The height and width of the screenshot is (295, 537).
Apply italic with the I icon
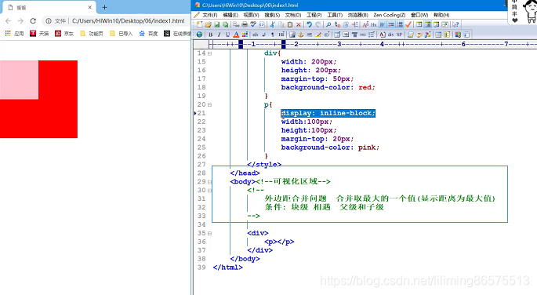click(219, 35)
